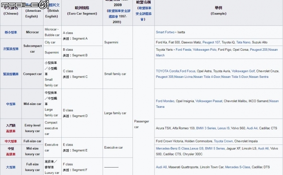This screenshot has width=283, height=175.
Task: Click the Audi A6 link
Action: 263,148
